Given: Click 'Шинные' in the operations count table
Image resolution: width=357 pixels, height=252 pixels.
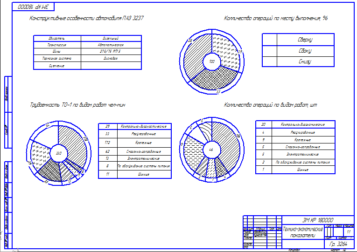Looking at the screenshot, I should [303, 170].
